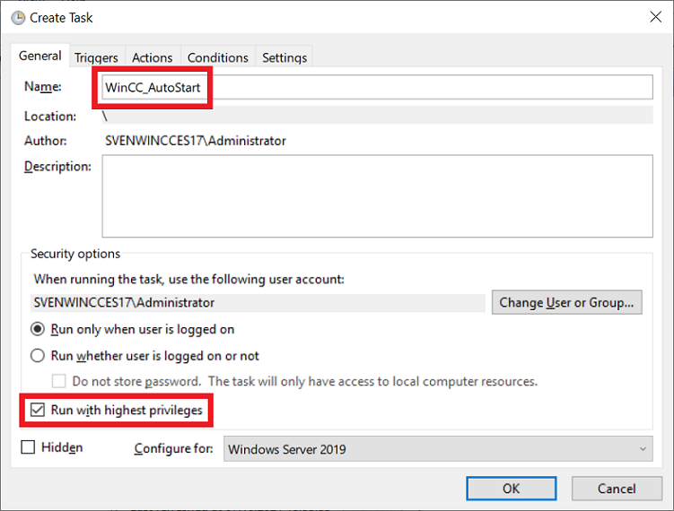Image resolution: width=674 pixels, height=511 pixels.
Task: Click the Author value SVENWINCCES17\Administrator
Action: [196, 141]
